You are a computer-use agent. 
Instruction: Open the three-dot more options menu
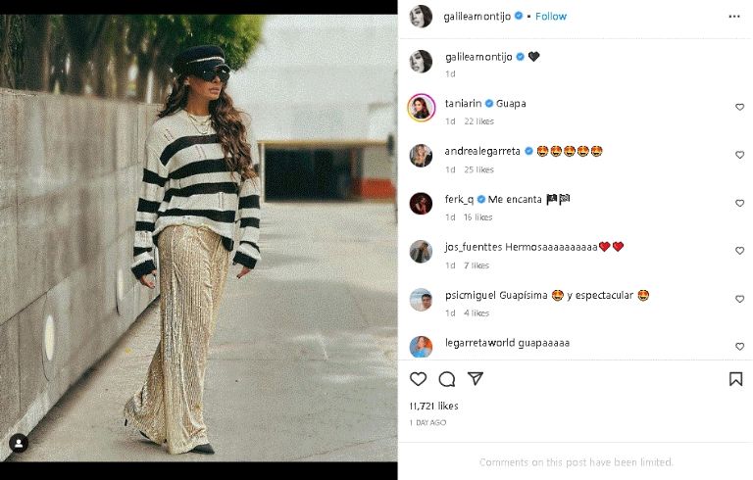coord(734,17)
